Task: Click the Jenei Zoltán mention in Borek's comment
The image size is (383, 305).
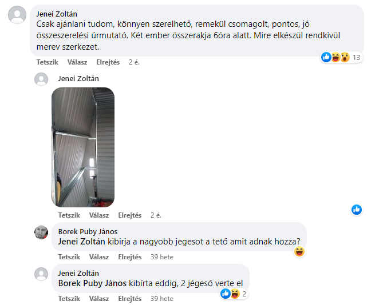Action: tap(82, 242)
